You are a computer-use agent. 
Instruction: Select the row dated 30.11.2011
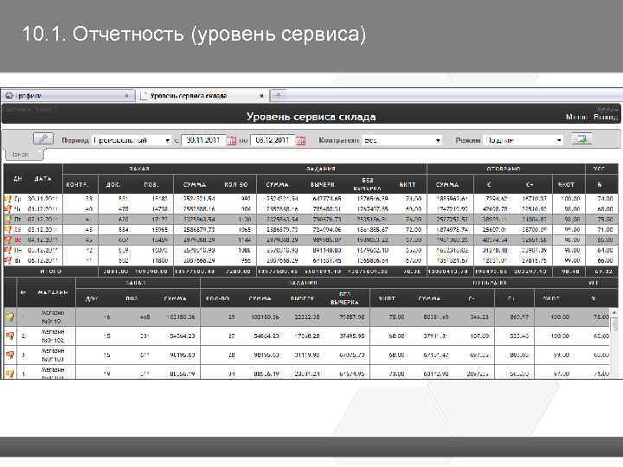pos(311,198)
